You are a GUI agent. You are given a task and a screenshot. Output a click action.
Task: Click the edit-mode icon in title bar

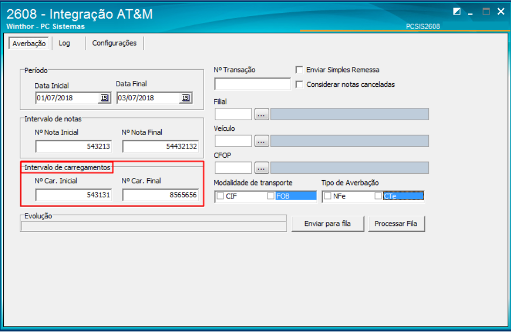[x=457, y=12]
